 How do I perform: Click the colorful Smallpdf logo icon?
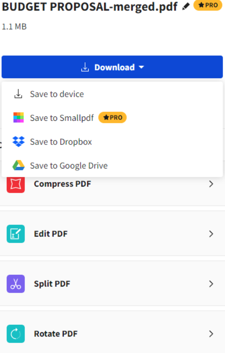[x=19, y=118]
